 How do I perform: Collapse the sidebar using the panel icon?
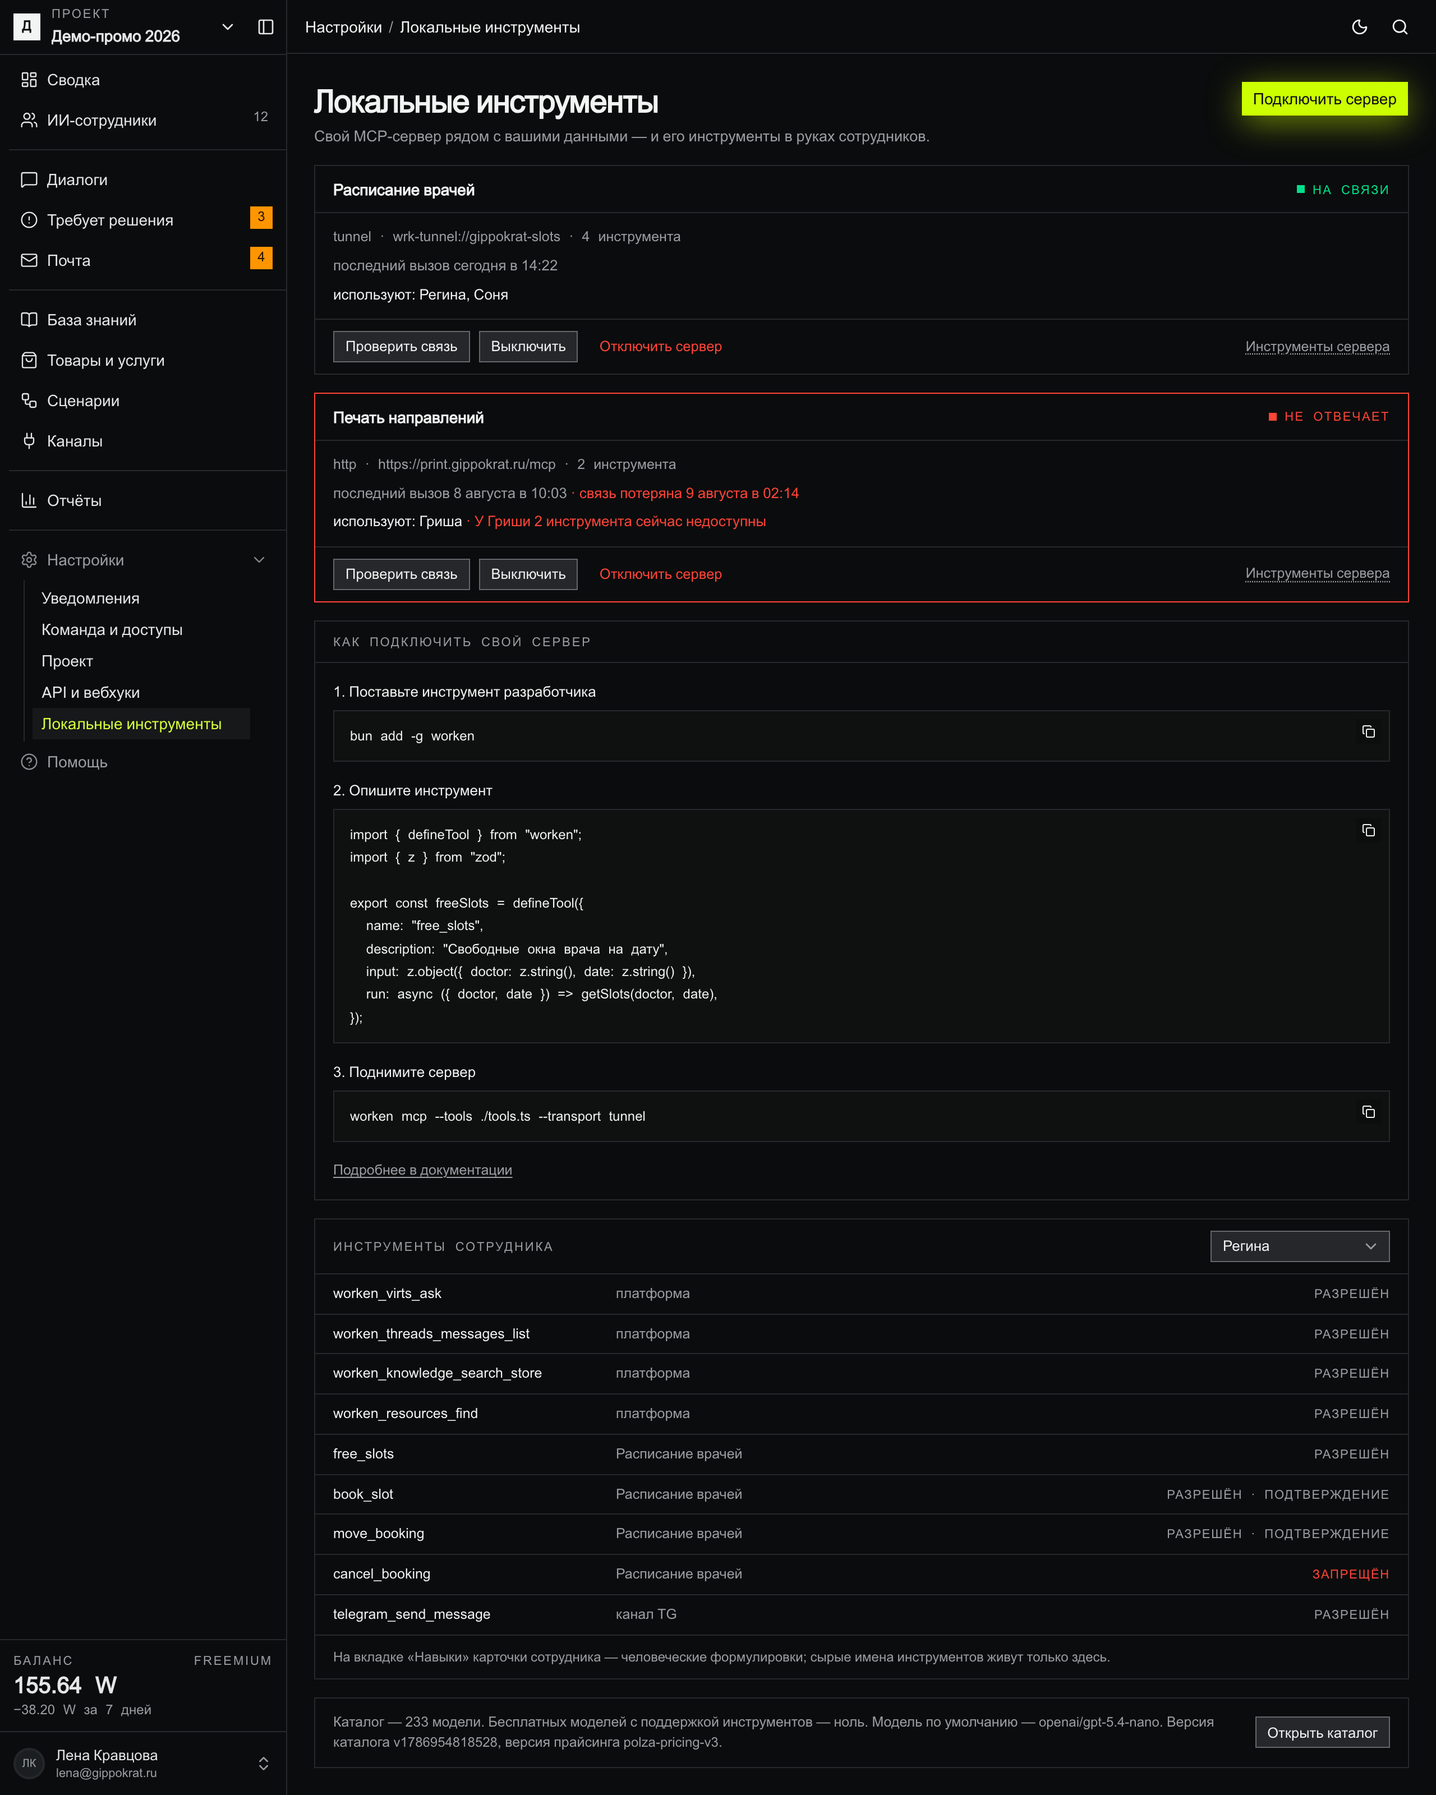pos(265,26)
